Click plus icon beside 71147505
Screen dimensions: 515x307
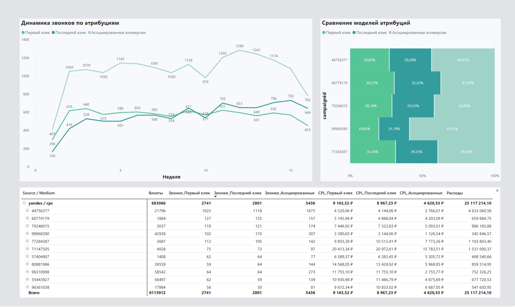coord(27,249)
